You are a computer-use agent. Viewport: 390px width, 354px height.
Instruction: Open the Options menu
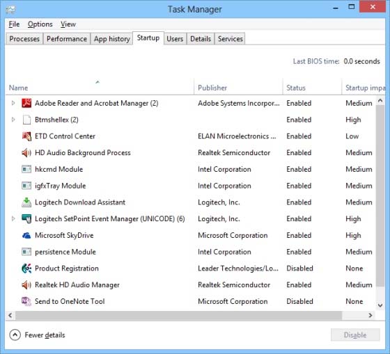click(40, 24)
